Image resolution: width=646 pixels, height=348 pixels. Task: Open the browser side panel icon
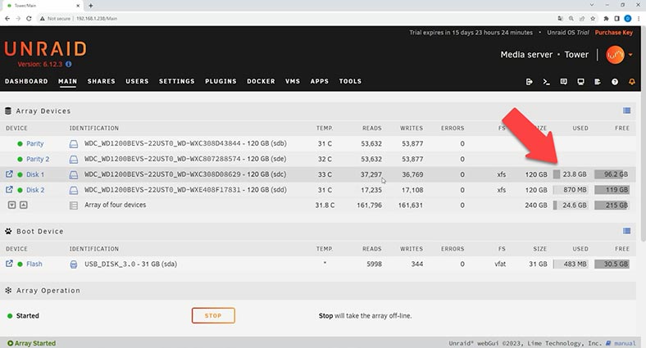tap(616, 19)
